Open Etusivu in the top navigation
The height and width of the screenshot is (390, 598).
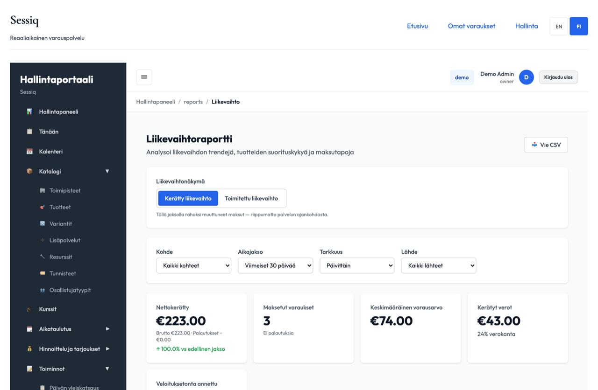pos(417,26)
